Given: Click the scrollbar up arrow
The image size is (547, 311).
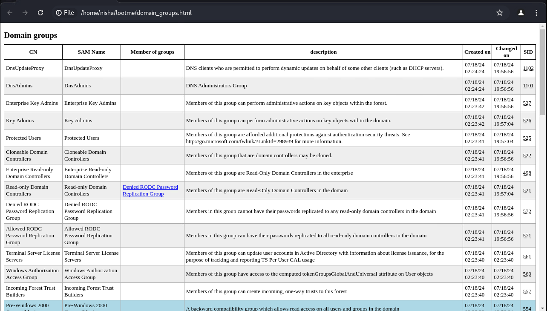Looking at the screenshot, I should [542, 26].
